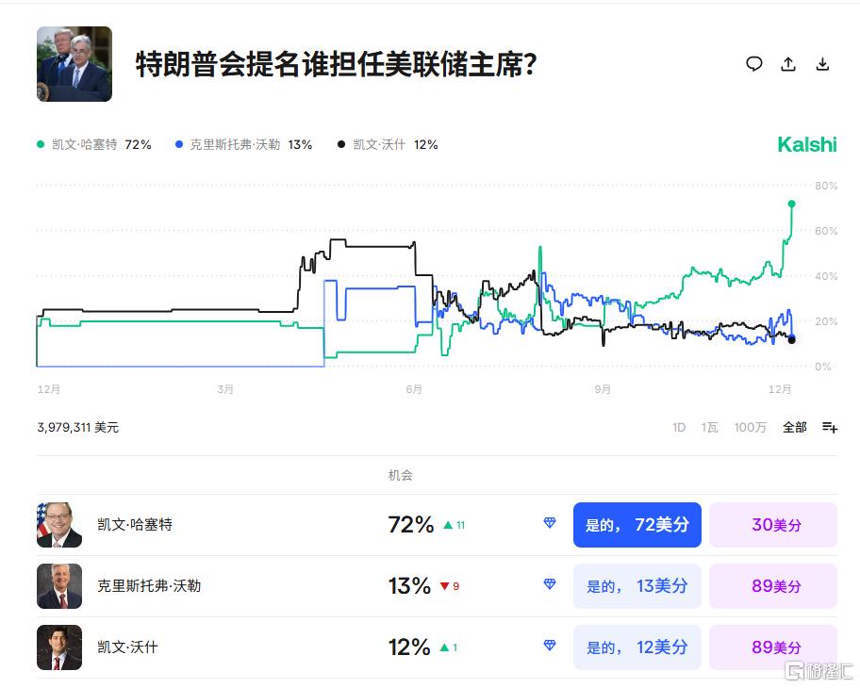
Task: Click the download icon at top right
Action: (823, 64)
